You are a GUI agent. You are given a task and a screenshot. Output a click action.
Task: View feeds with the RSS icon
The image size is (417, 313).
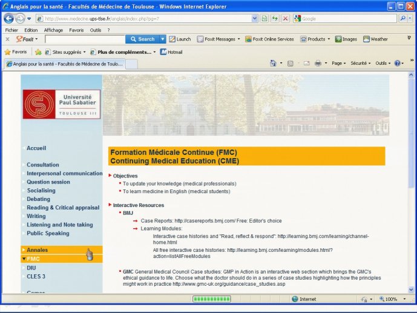point(291,64)
